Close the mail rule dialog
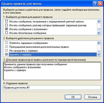Image resolution: width=104 pixels, height=103 pixels. point(100,4)
